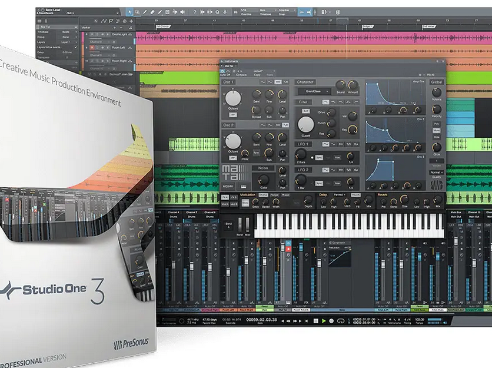
Task: Select the Phaser modulation tab
Action: [x=285, y=195]
